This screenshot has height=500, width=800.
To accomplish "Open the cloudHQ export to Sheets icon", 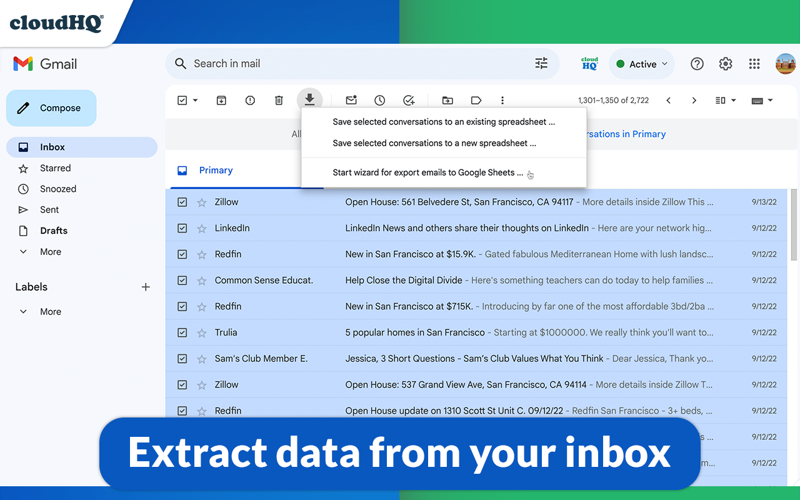I will pyautogui.click(x=310, y=100).
